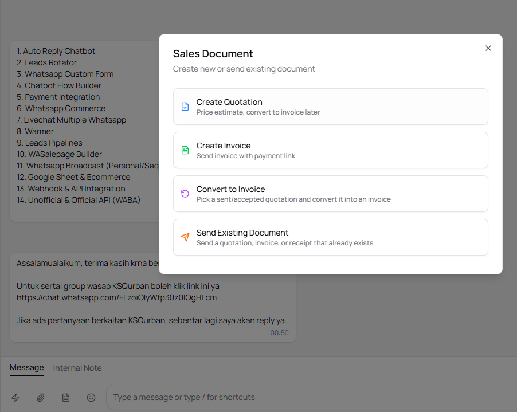Open the chat.whatsapp.com group link
Image resolution: width=517 pixels, height=412 pixels.
pyautogui.click(x=117, y=297)
